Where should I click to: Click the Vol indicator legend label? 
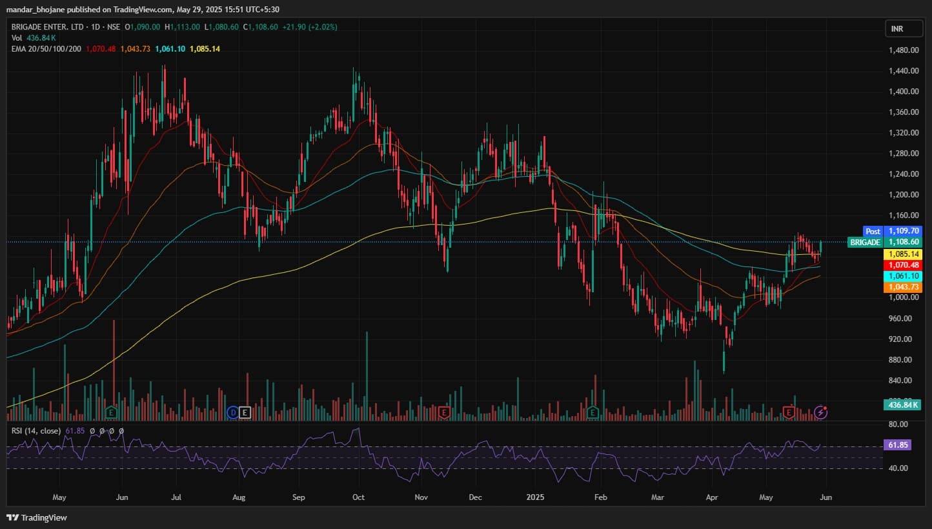[17, 38]
